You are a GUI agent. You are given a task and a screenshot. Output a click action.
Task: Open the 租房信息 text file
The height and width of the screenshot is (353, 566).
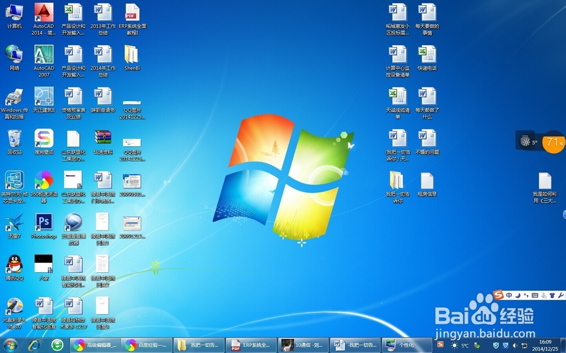pos(427,184)
